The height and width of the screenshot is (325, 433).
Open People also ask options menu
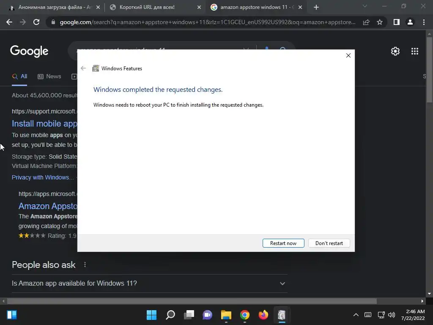pyautogui.click(x=85, y=265)
